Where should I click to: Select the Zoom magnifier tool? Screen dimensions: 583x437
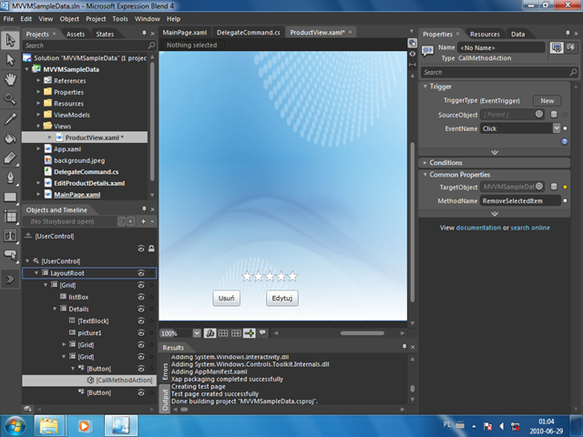[x=10, y=98]
